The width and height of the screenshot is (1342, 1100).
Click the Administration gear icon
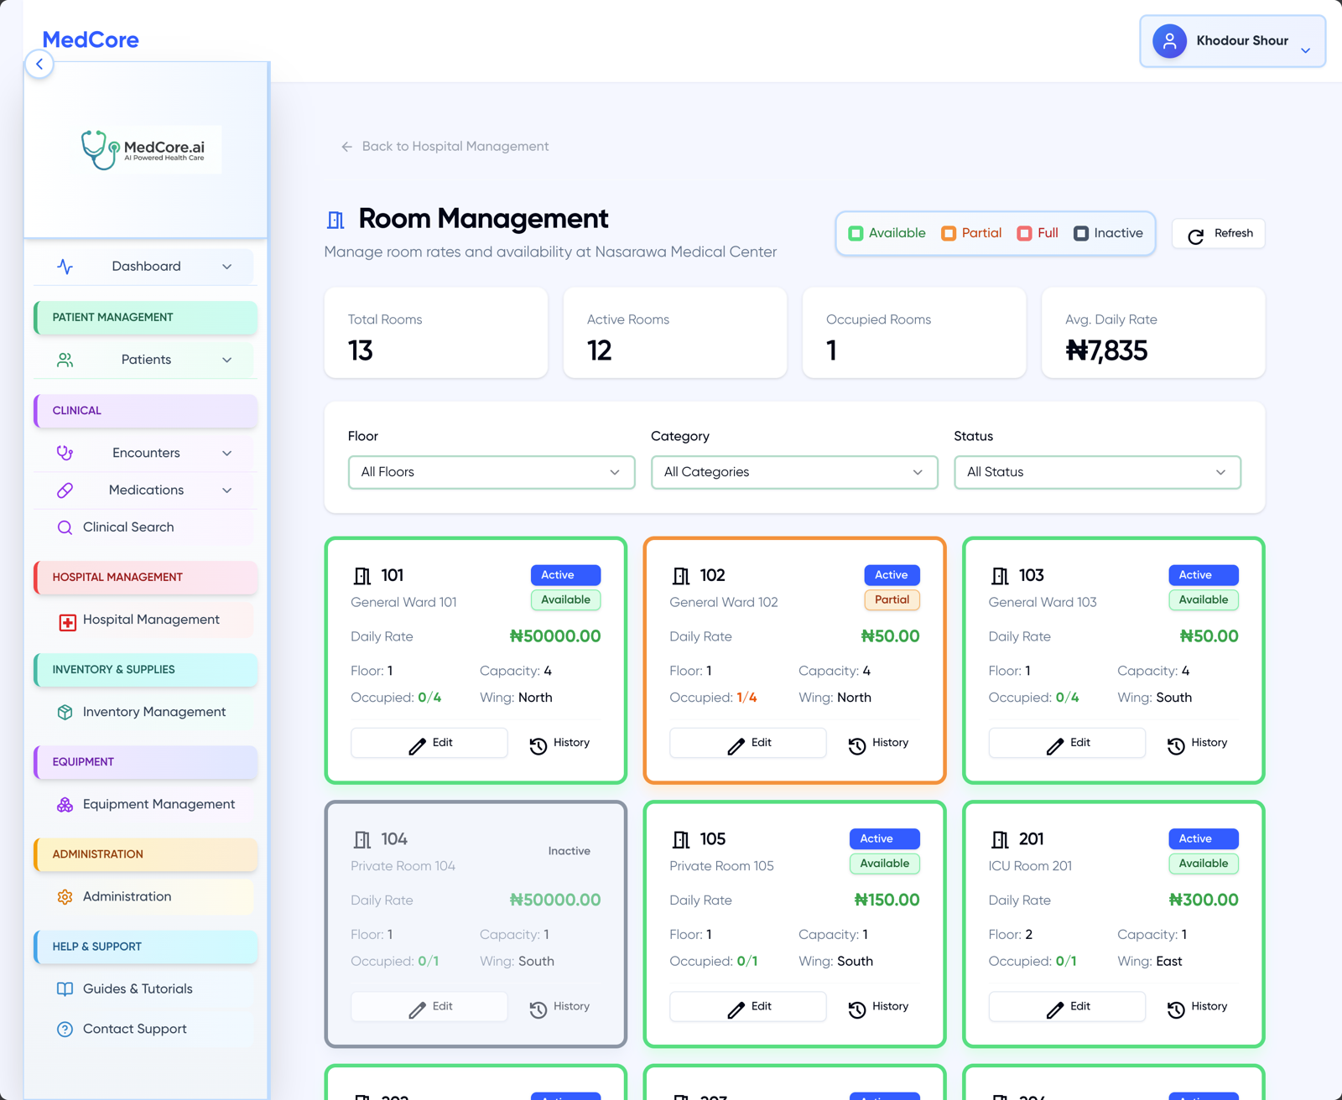65,896
